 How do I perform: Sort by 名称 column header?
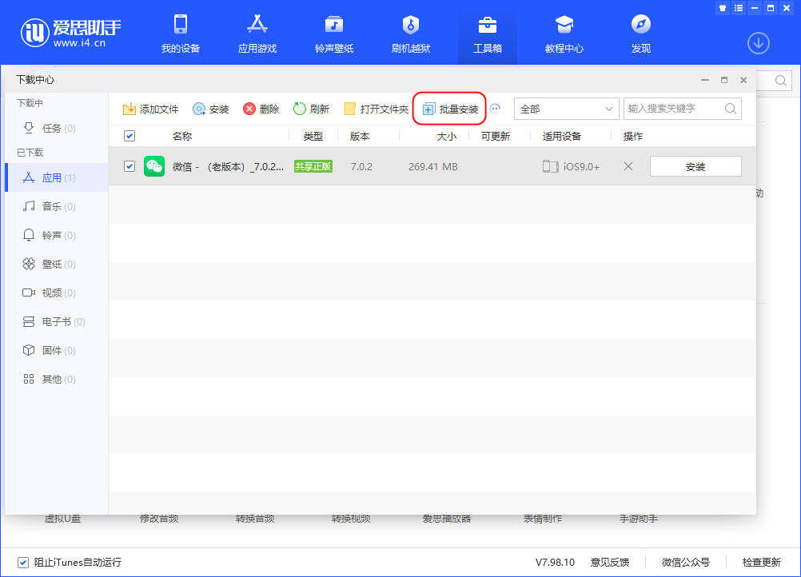point(181,137)
